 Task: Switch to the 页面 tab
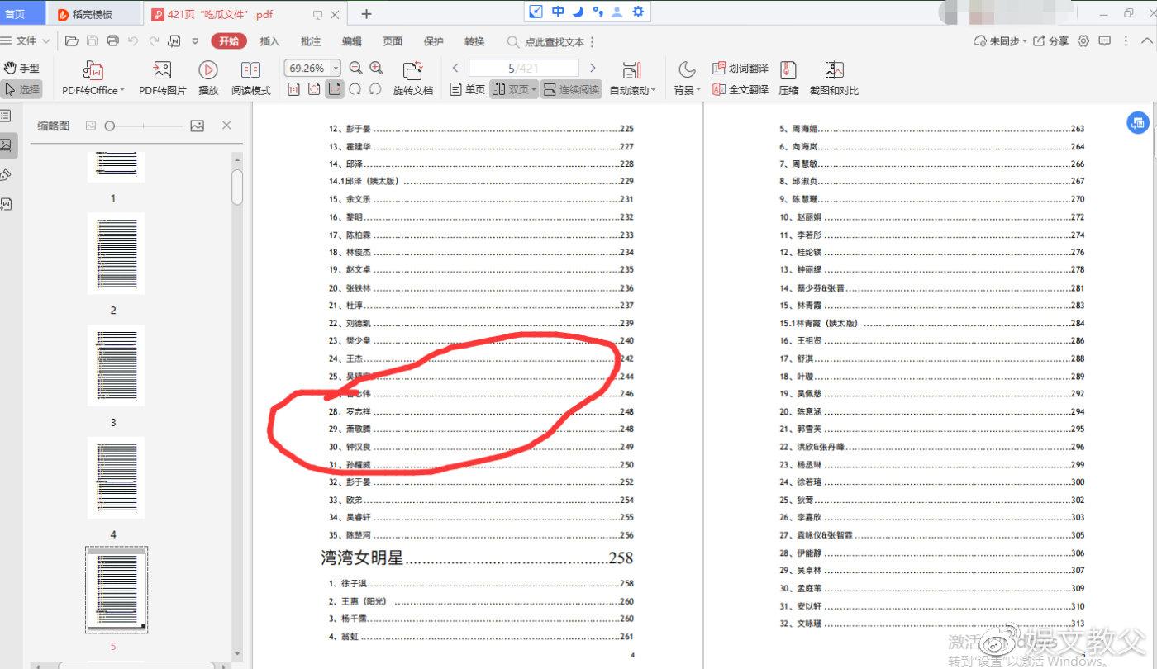(x=393, y=41)
